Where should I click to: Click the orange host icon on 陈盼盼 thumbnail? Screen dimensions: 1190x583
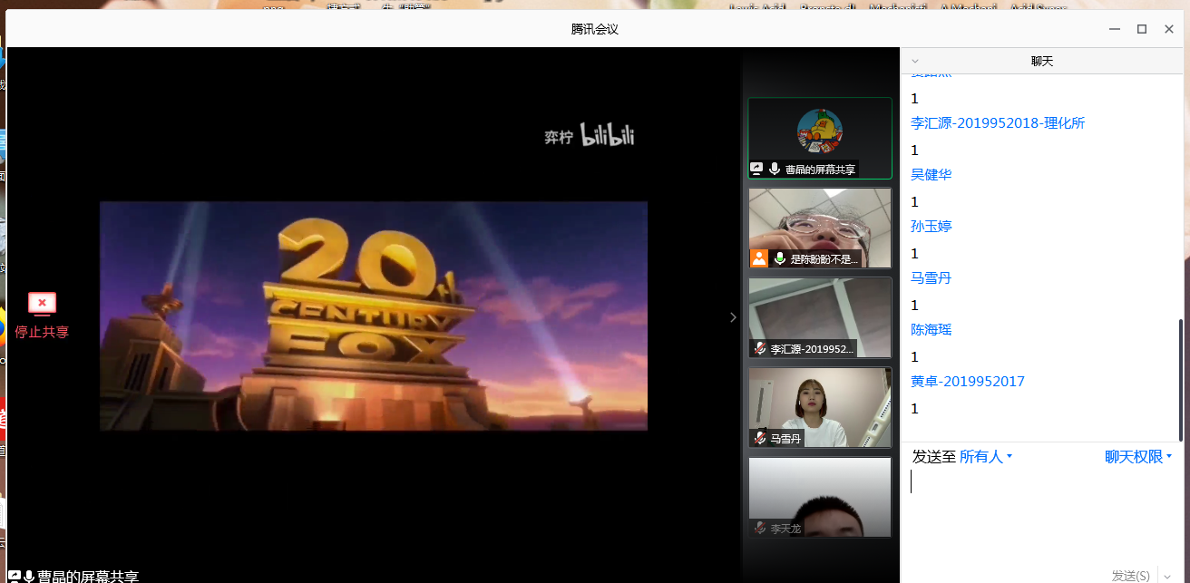759,258
